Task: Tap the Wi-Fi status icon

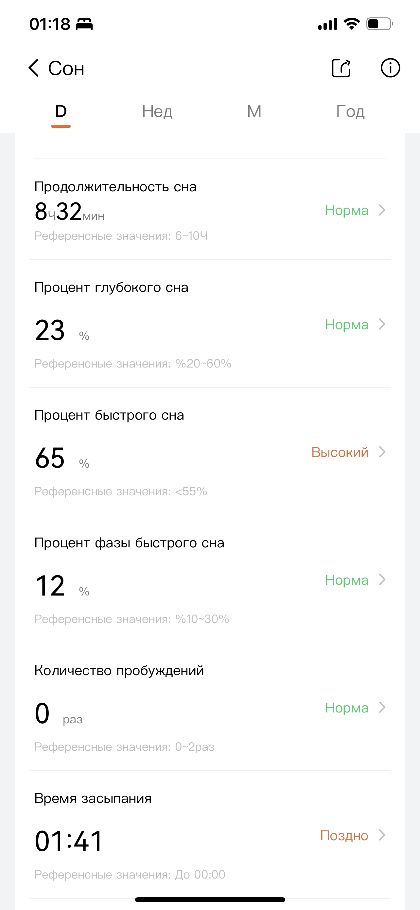Action: coord(352,24)
